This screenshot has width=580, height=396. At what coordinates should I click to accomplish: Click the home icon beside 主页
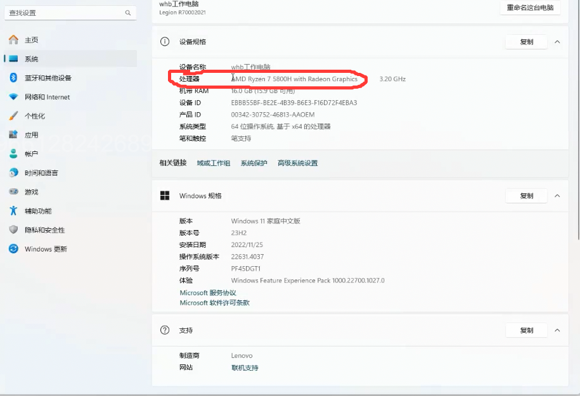(13, 39)
